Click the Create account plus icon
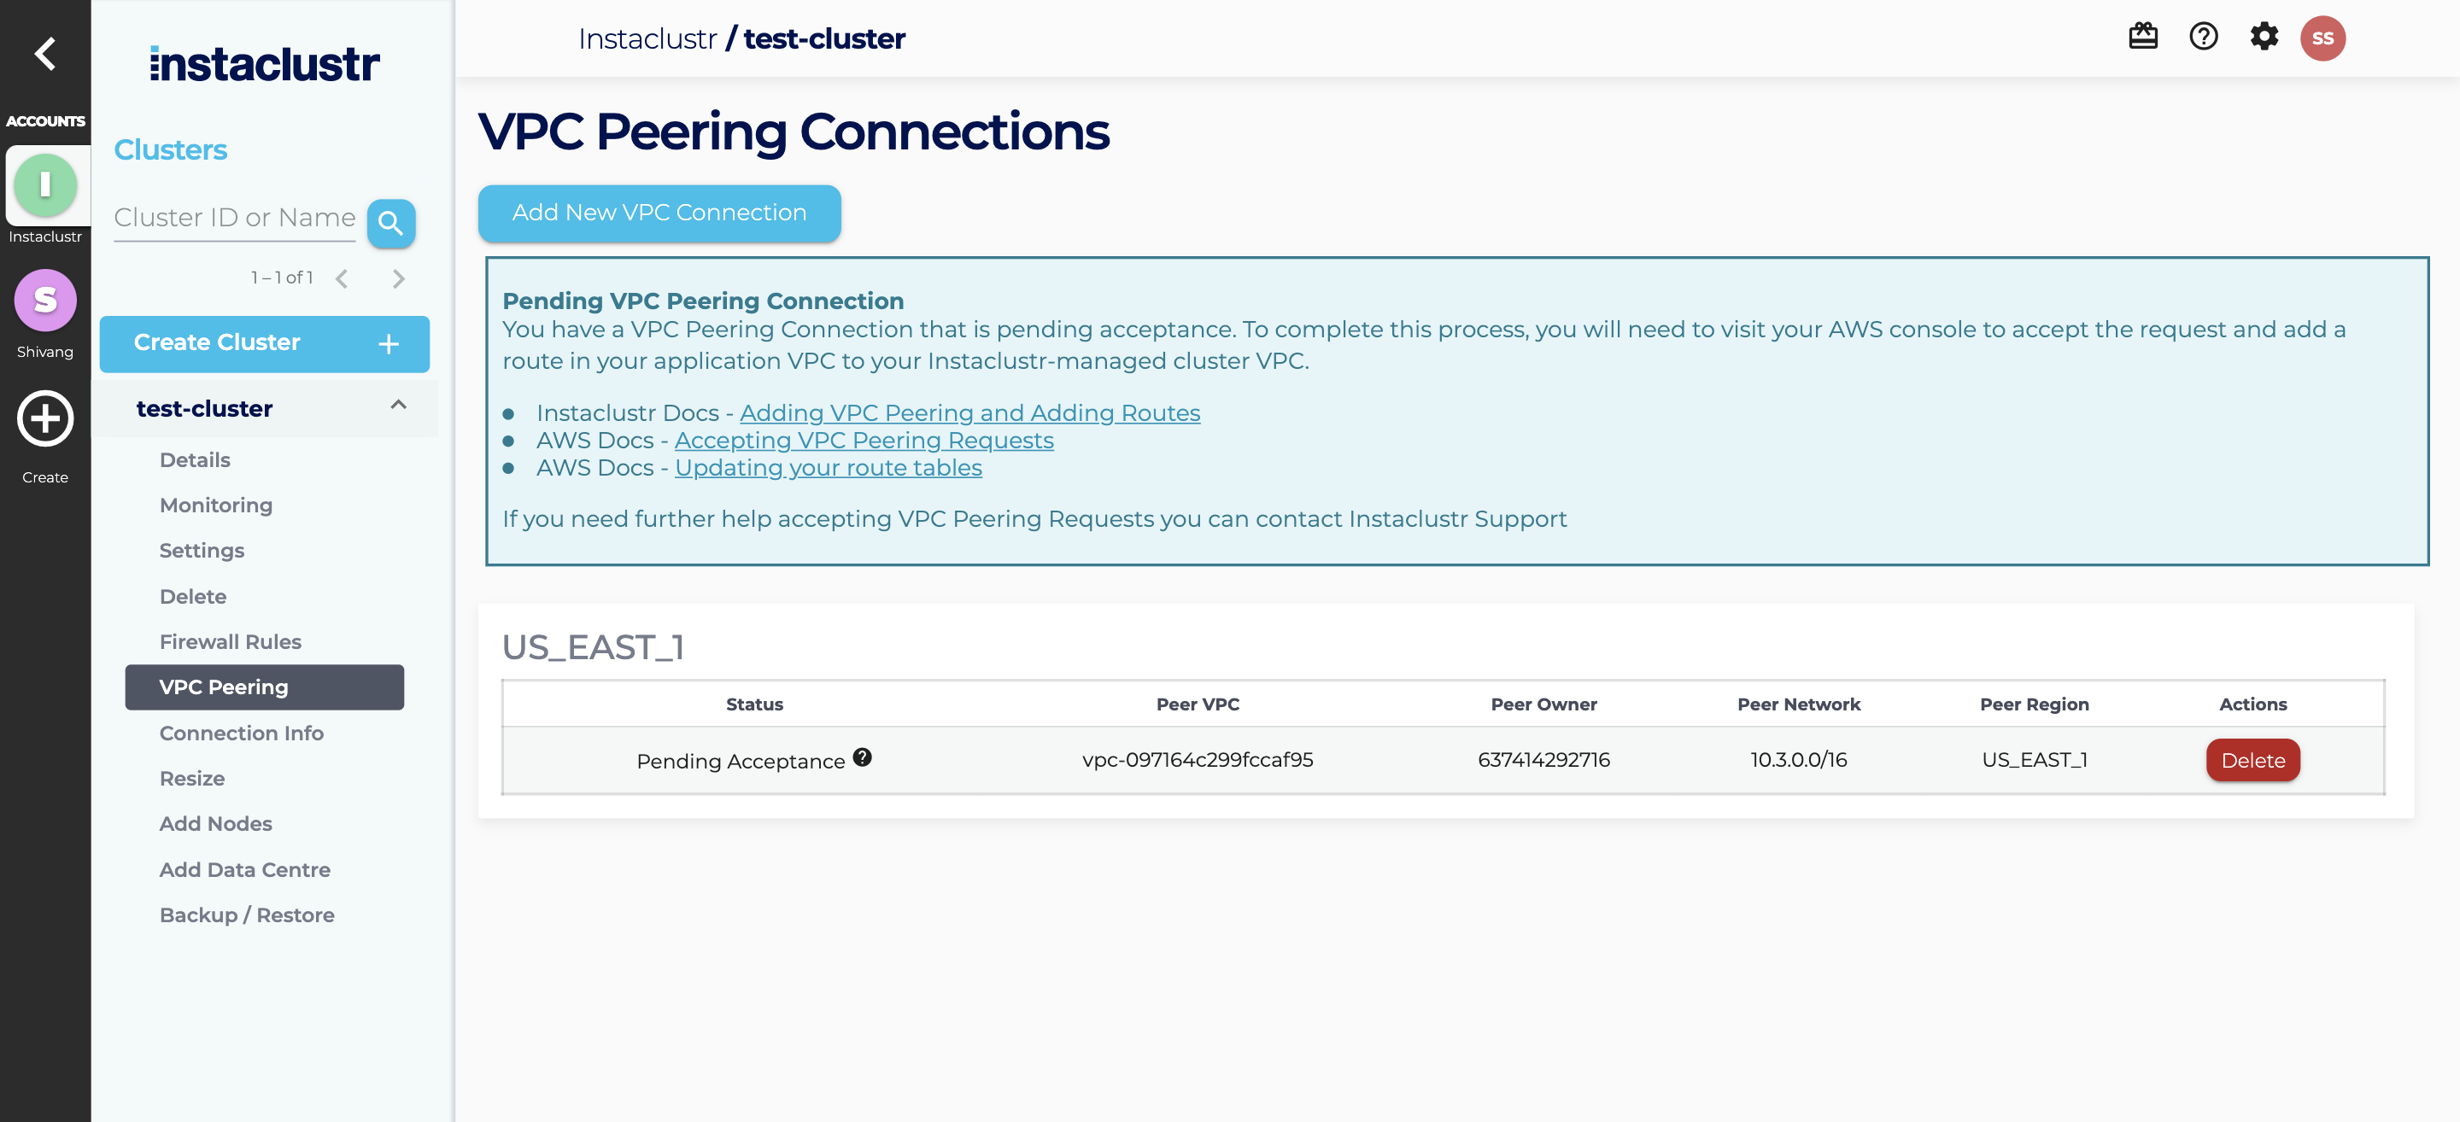The height and width of the screenshot is (1122, 2460). click(45, 418)
